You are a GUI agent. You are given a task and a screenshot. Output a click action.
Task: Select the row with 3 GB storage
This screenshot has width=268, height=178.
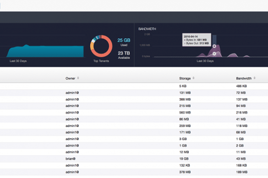[134, 139]
